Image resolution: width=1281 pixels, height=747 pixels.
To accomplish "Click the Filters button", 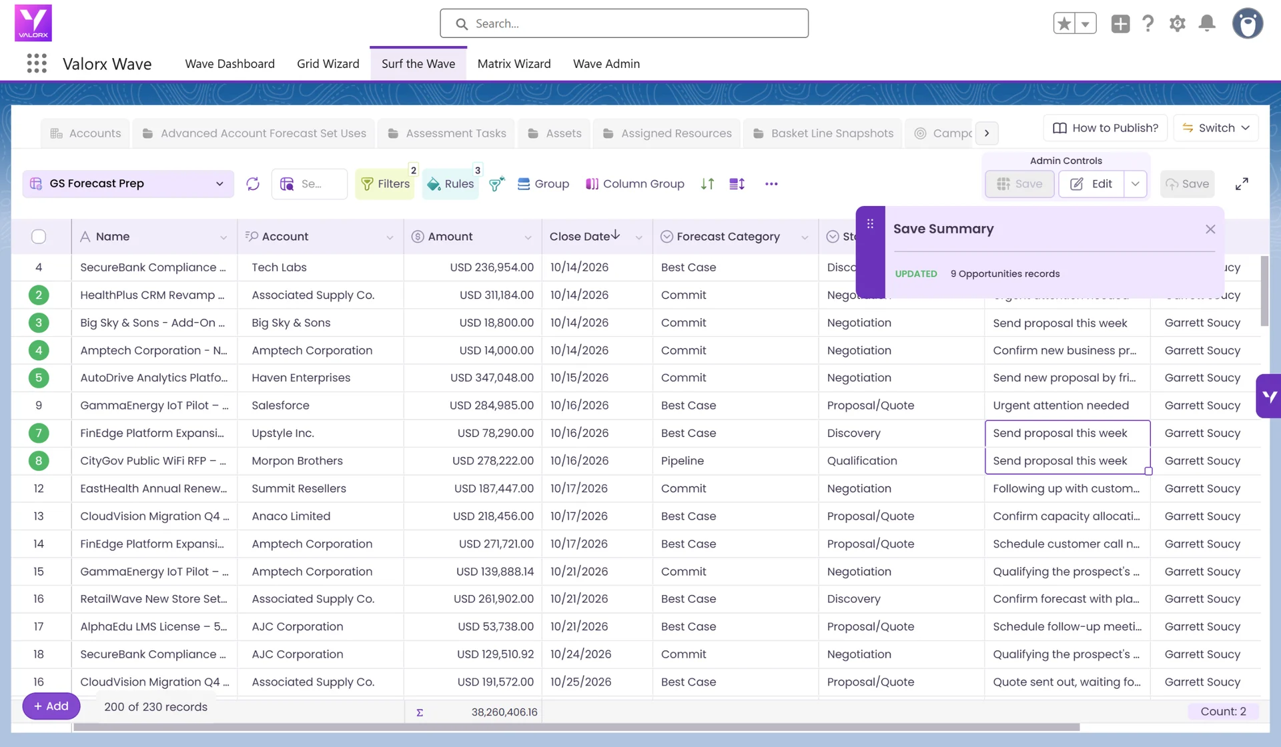I will (x=385, y=183).
